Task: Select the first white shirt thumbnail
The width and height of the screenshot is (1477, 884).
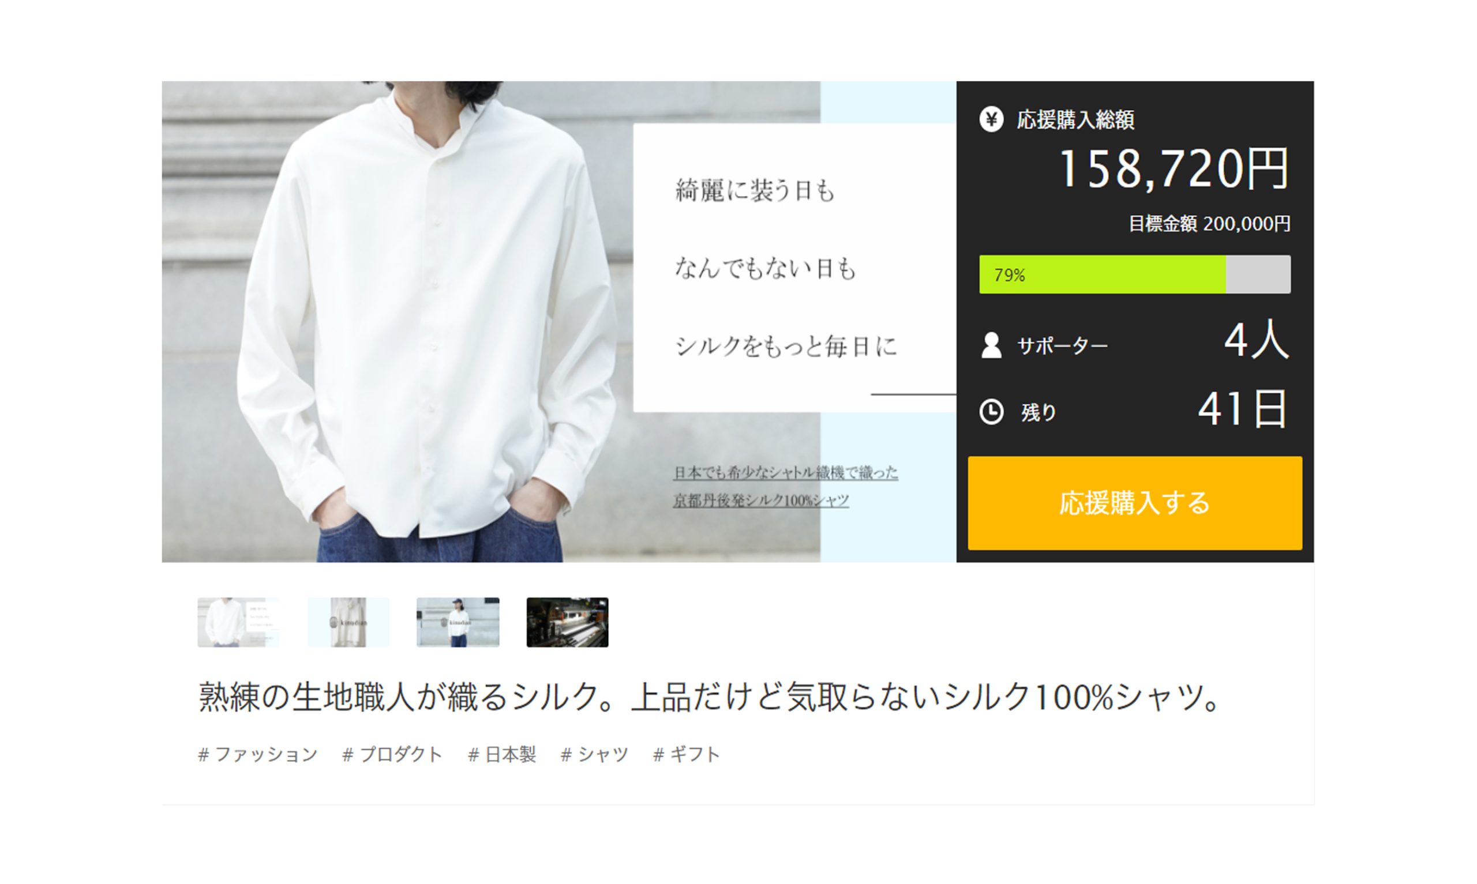Action: point(238,622)
